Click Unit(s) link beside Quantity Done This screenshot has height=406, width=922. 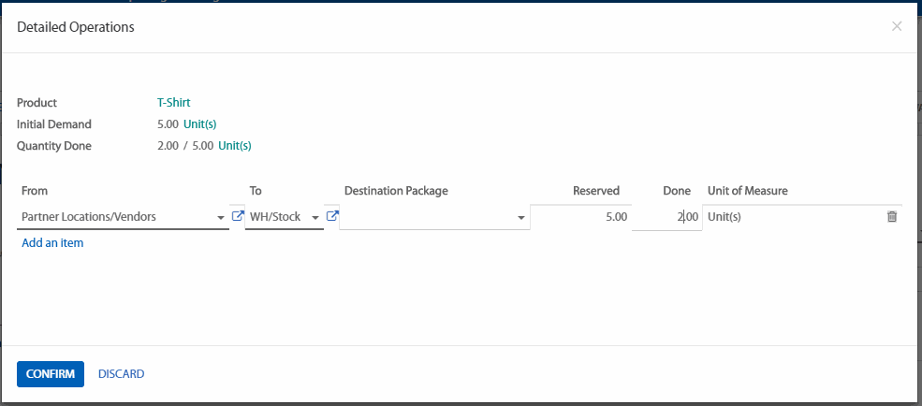pos(235,146)
